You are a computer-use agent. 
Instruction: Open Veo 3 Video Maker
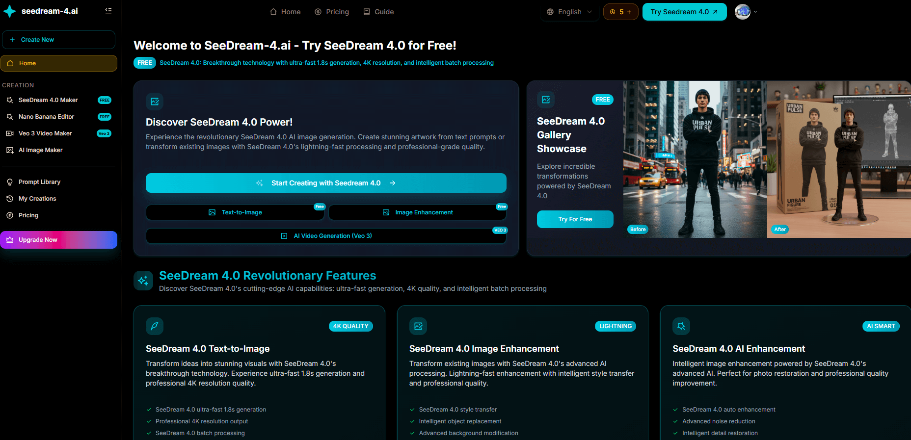click(45, 133)
